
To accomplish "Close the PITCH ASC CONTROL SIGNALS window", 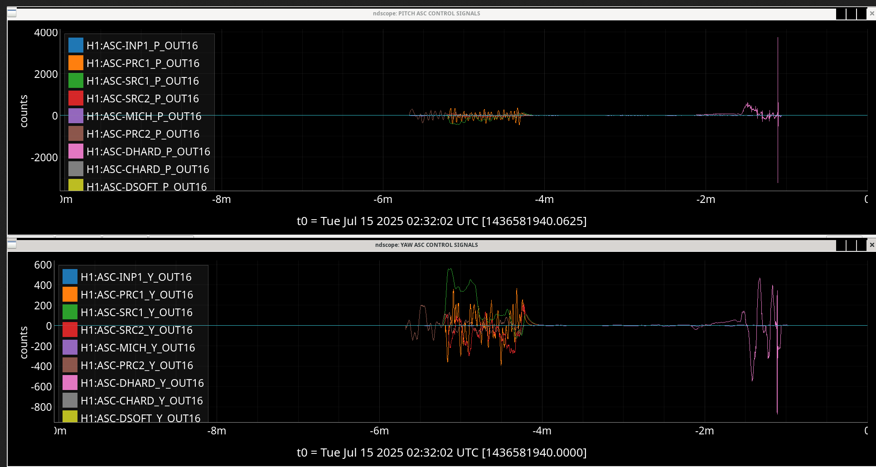I will 871,14.
